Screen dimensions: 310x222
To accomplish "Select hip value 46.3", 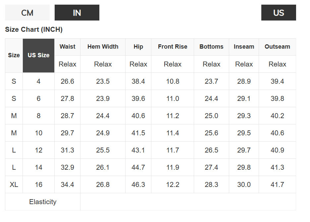I will [138, 185].
